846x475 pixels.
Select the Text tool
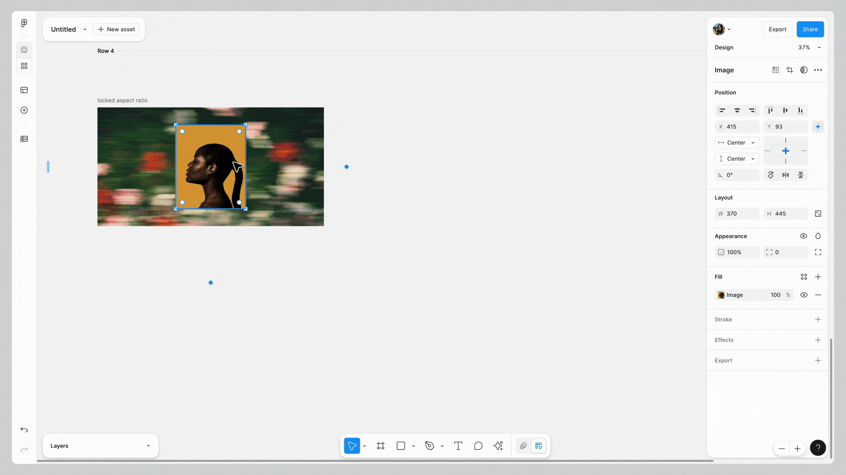458,446
